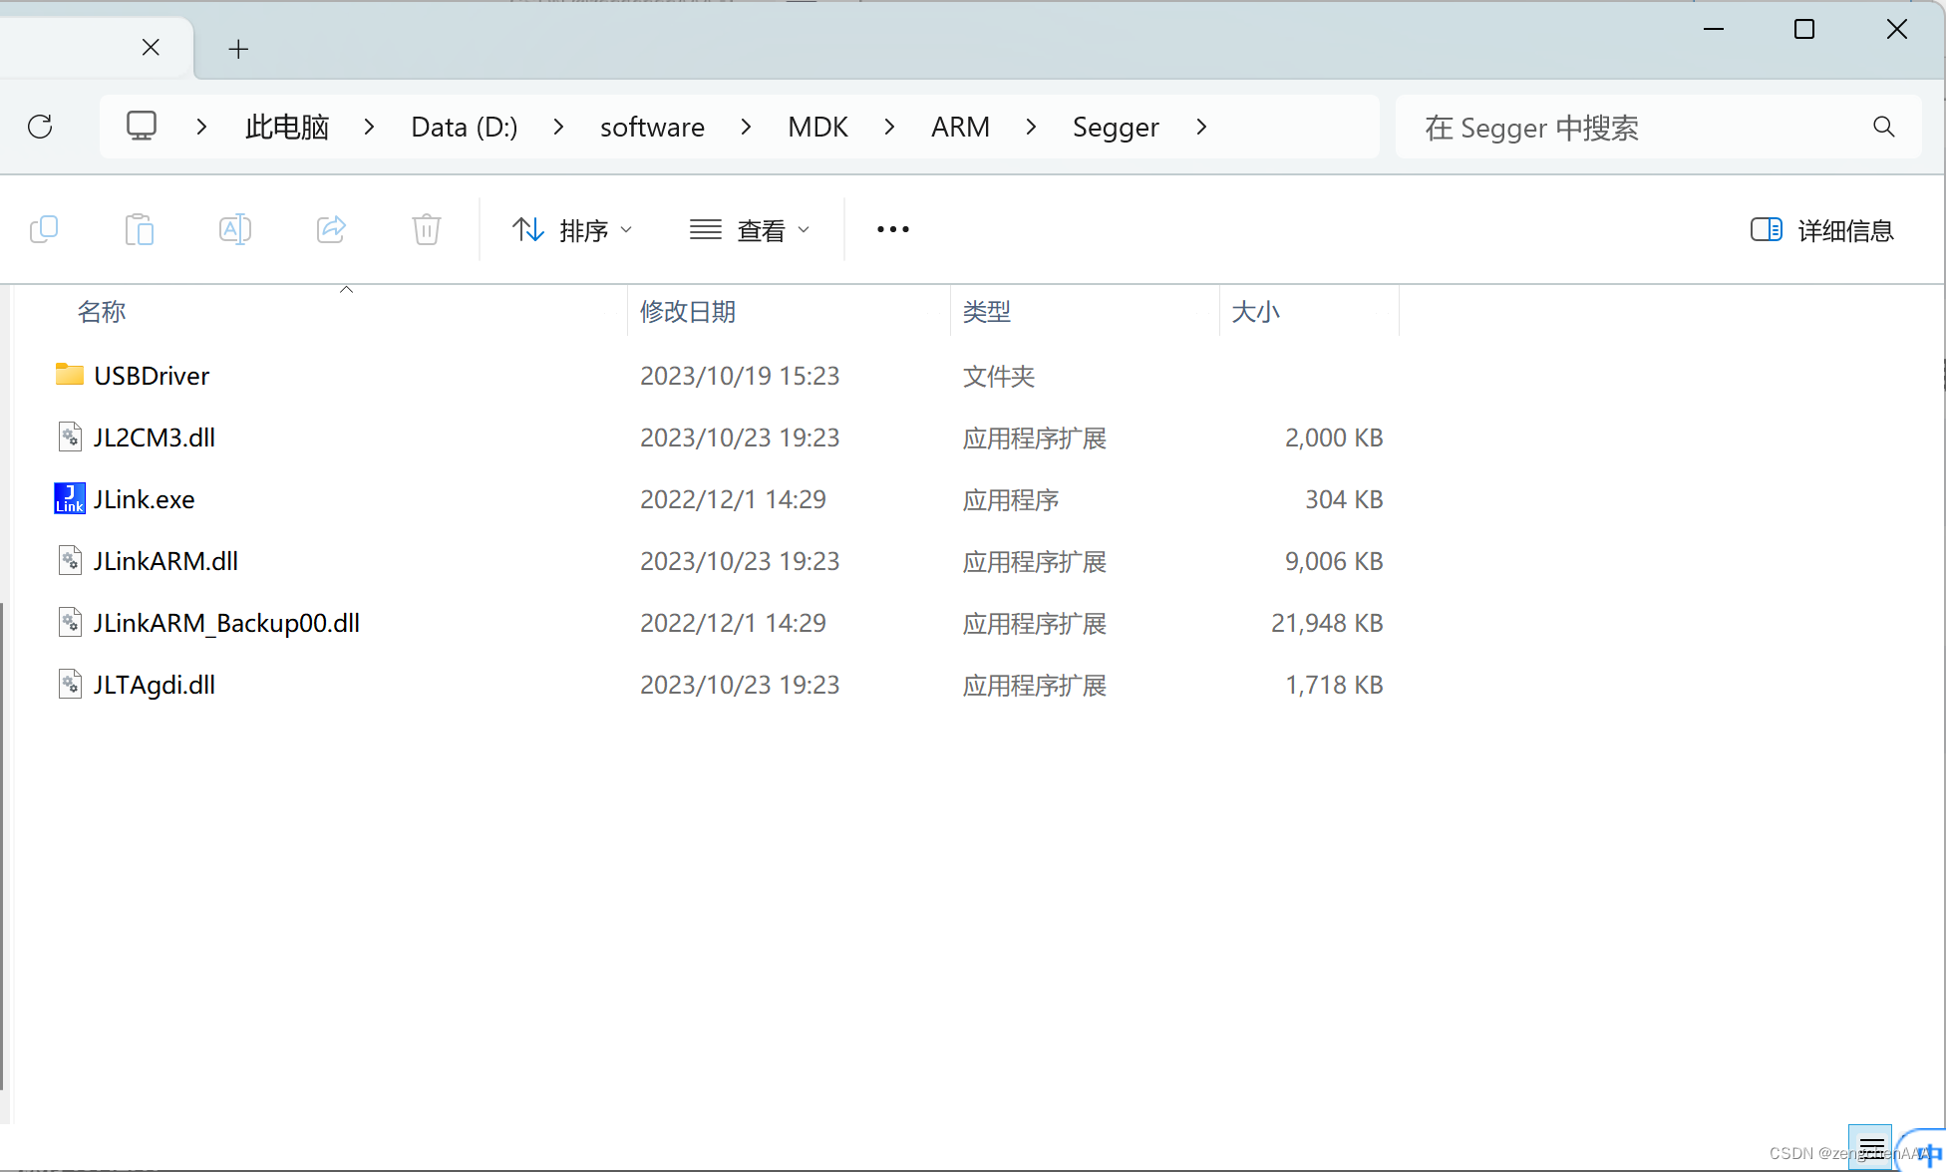Click the JLTAgdi.dll file icon
The image size is (1946, 1172).
coord(70,684)
